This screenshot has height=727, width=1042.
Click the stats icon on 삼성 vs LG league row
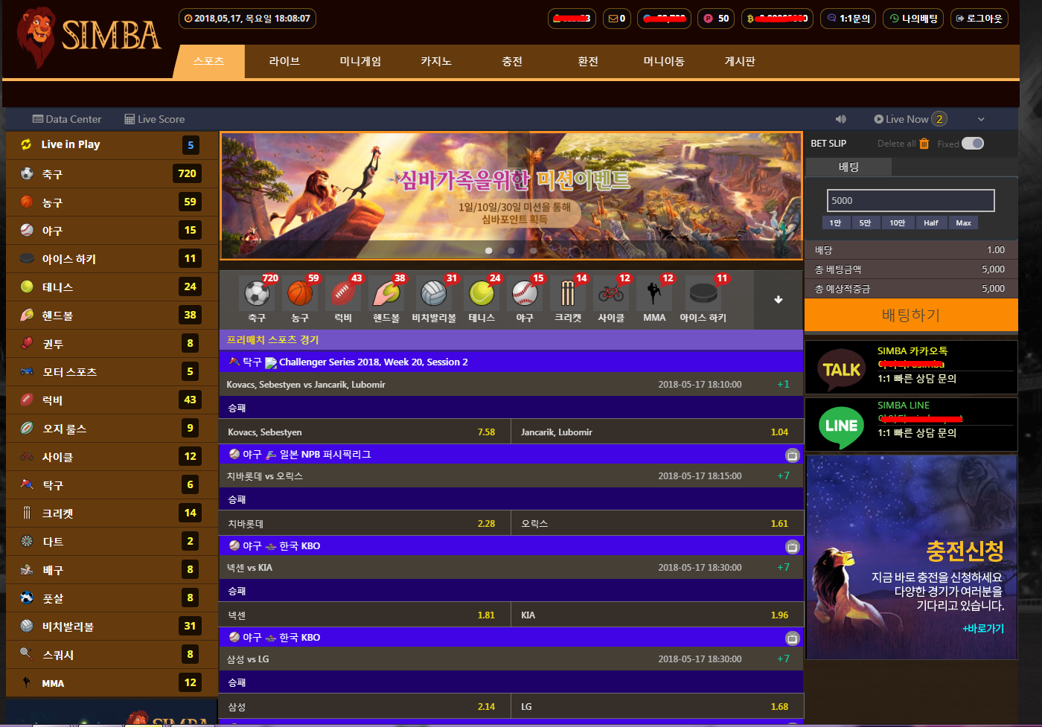tap(793, 638)
